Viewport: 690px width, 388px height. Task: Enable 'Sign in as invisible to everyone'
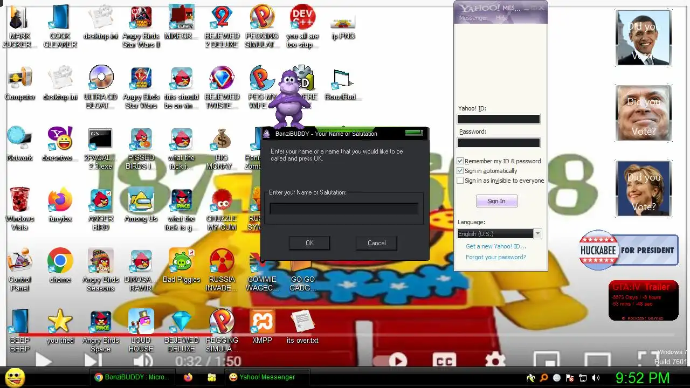460,181
